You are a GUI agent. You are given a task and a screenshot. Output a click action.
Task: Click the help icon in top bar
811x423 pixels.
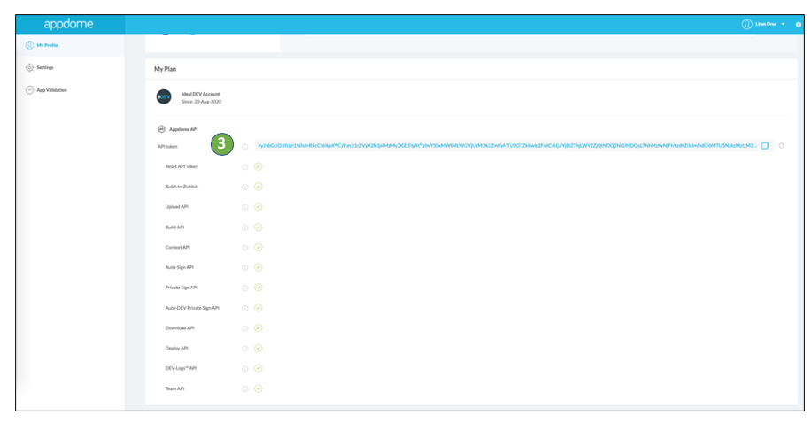coord(799,25)
